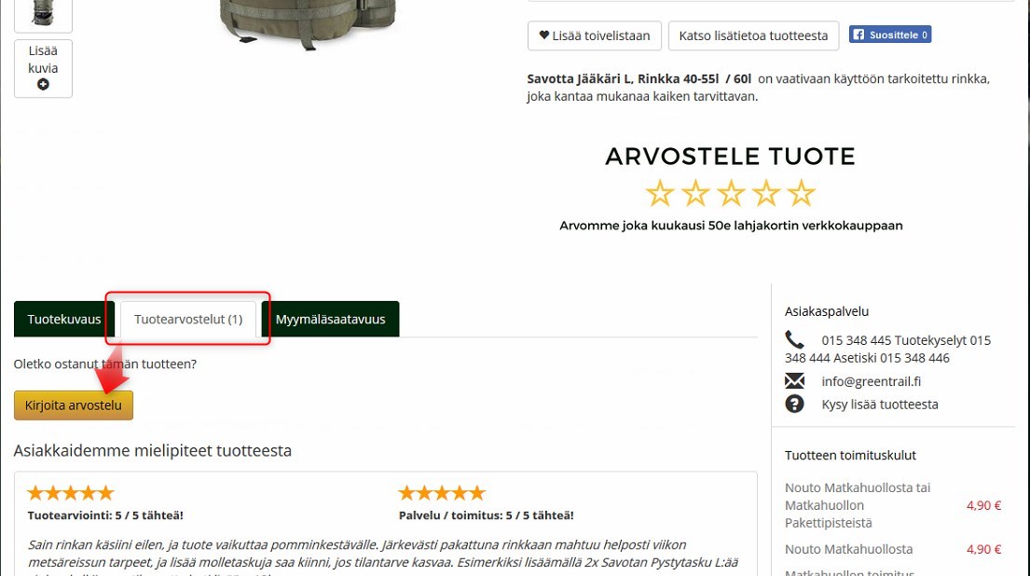Click the heart icon on Lisää toivelistaan
1030x576 pixels.
(544, 35)
